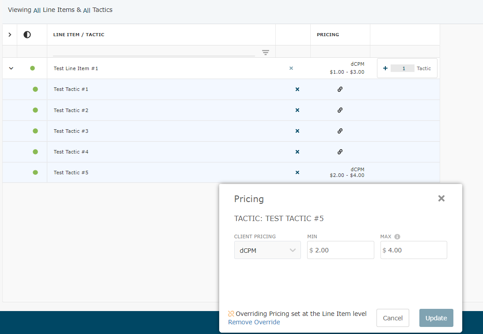
Task: Click the X icon in Test Tactic #2 row
Action: (297, 110)
